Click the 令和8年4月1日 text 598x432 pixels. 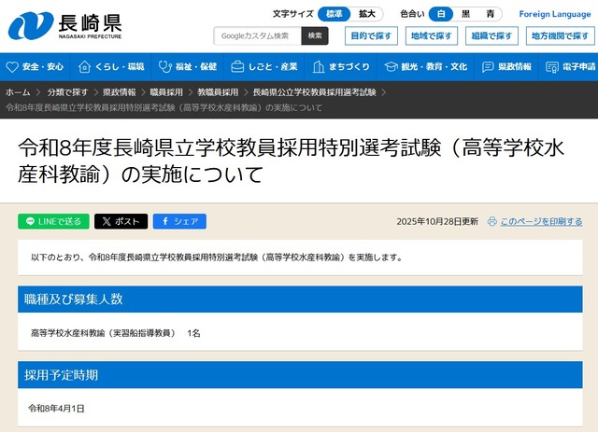click(56, 409)
